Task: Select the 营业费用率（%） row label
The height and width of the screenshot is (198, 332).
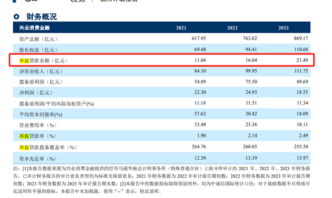Action: [38, 125]
